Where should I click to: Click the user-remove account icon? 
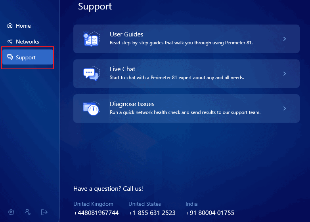coord(28,212)
